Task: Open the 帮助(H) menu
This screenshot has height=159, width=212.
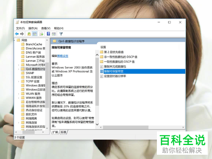Action: 59,28
